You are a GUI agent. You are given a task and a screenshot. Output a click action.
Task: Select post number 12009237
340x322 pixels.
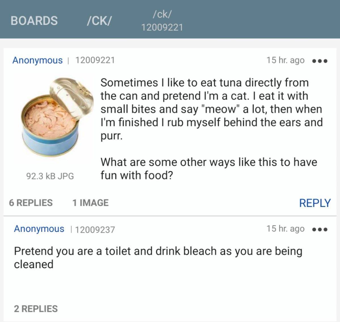point(95,229)
